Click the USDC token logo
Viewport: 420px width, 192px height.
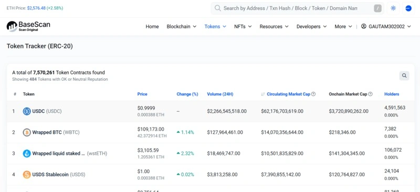27,111
